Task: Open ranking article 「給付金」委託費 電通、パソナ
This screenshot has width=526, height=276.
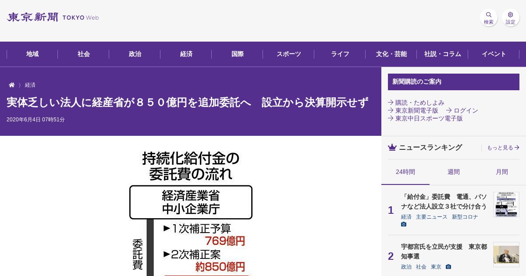Action: pos(444,202)
